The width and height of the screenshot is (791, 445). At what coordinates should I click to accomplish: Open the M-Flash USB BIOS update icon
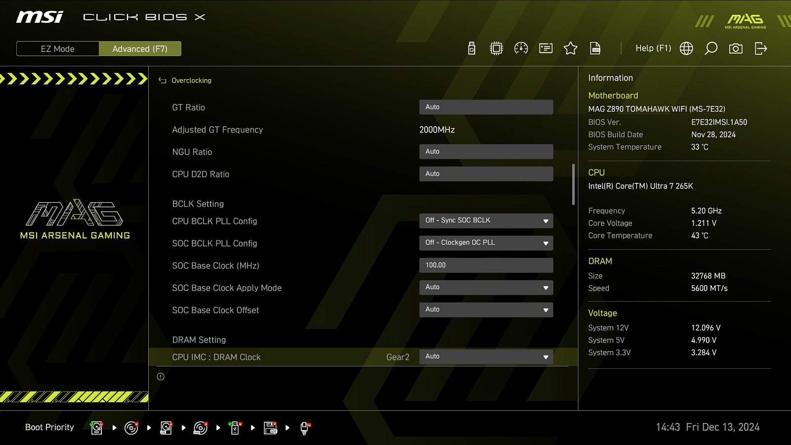point(472,48)
